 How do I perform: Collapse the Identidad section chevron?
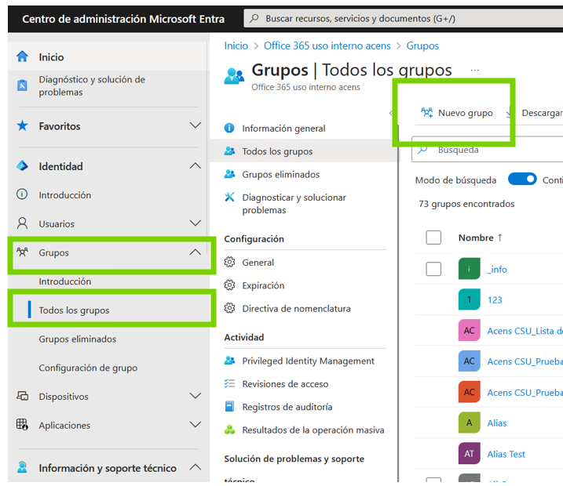tap(196, 166)
